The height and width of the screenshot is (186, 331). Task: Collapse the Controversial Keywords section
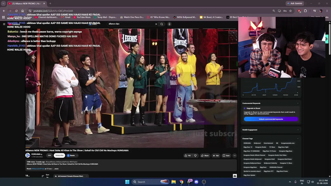point(298,103)
